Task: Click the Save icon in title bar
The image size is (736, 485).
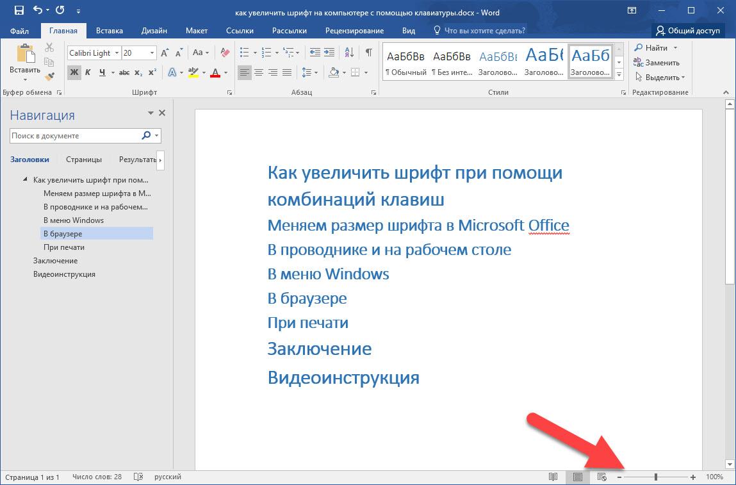Action: click(x=19, y=10)
